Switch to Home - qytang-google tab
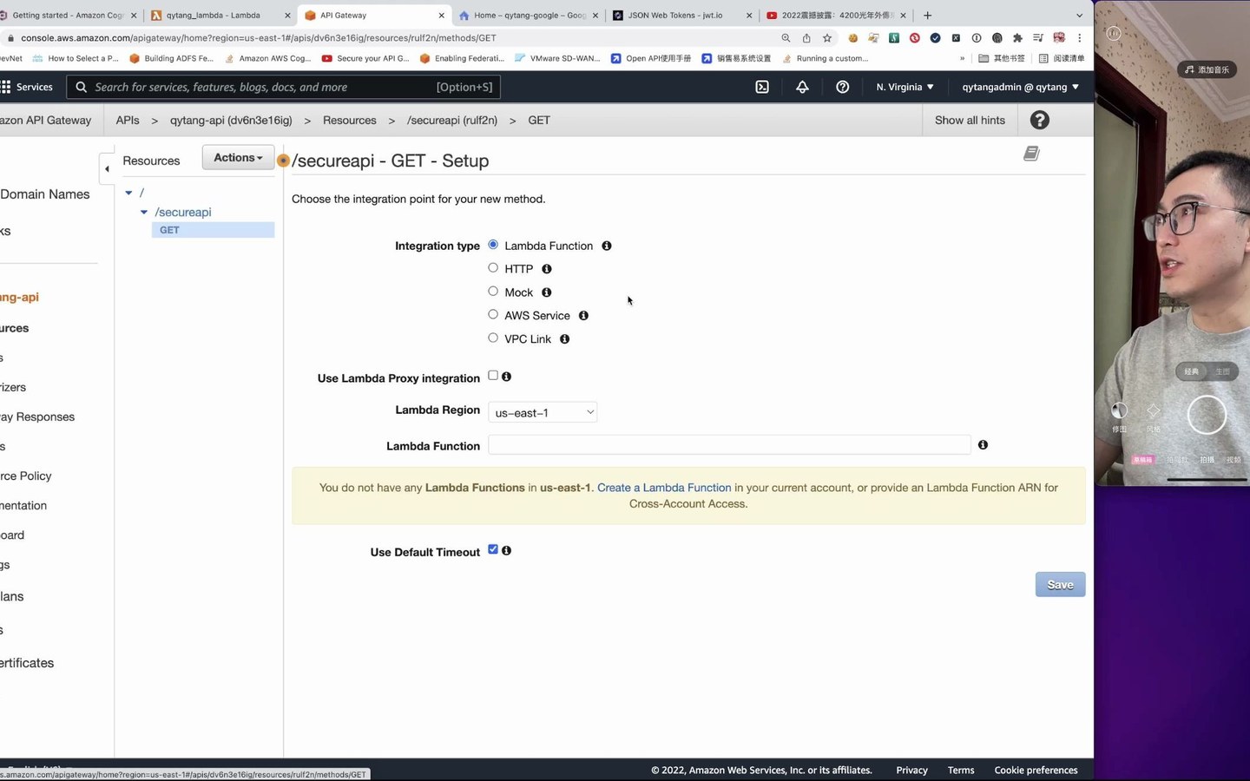Image resolution: width=1250 pixels, height=781 pixels. [x=530, y=15]
